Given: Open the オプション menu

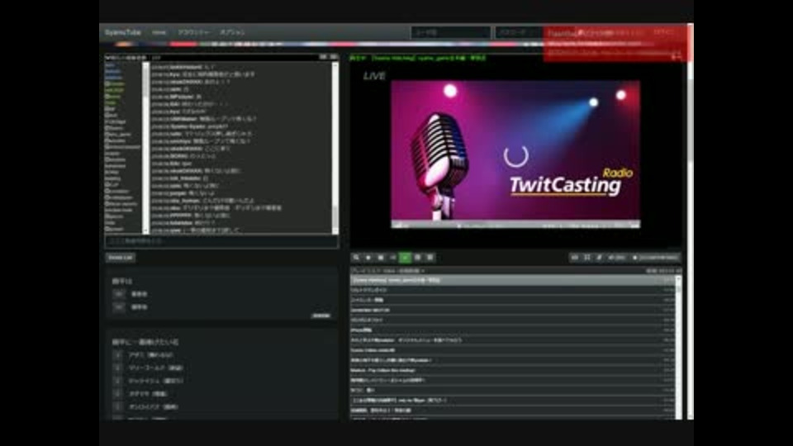Looking at the screenshot, I should coord(233,32).
